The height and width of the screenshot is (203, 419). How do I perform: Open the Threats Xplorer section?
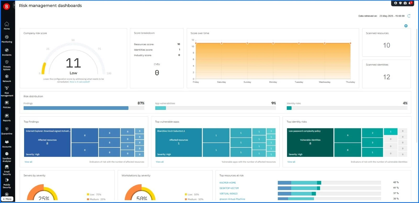click(x=7, y=65)
